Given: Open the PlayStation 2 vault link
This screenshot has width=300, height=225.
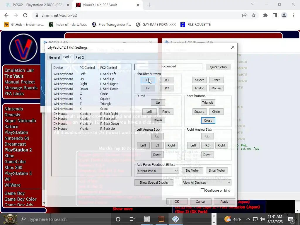Looking at the screenshot, I should (x=18, y=150).
